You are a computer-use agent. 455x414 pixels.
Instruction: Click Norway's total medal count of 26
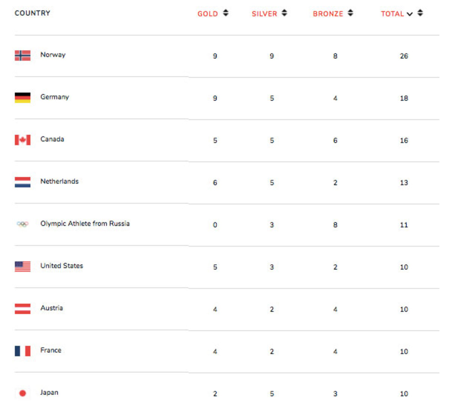(x=404, y=56)
